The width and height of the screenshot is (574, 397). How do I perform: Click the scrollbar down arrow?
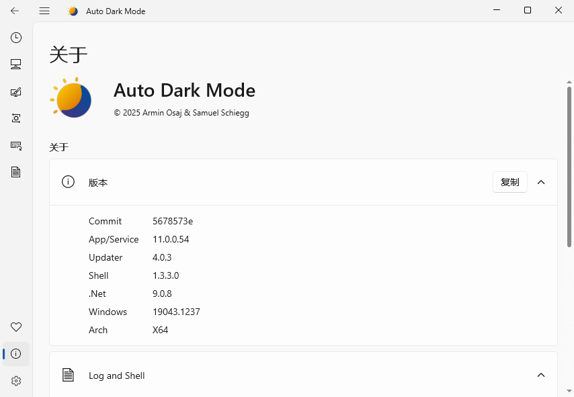[569, 392]
